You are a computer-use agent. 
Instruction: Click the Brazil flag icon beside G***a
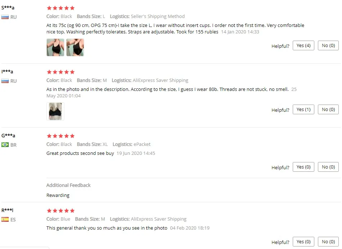click(5, 145)
